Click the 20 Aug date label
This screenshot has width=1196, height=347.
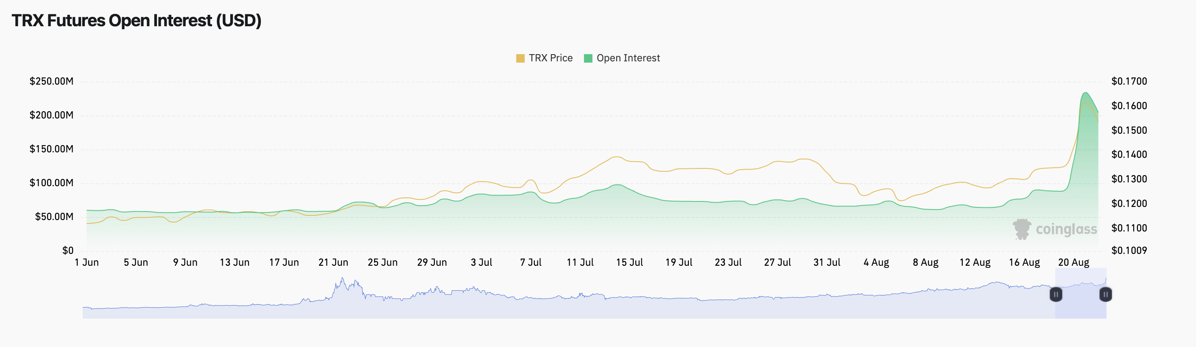coord(1073,262)
